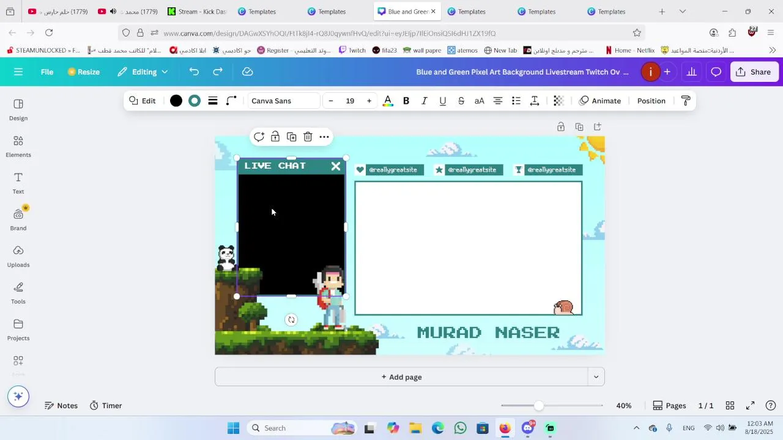Open the Uploads sidebar panel
The image size is (783, 440).
point(18,257)
